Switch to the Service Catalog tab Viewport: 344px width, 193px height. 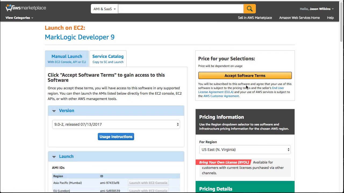108,59
